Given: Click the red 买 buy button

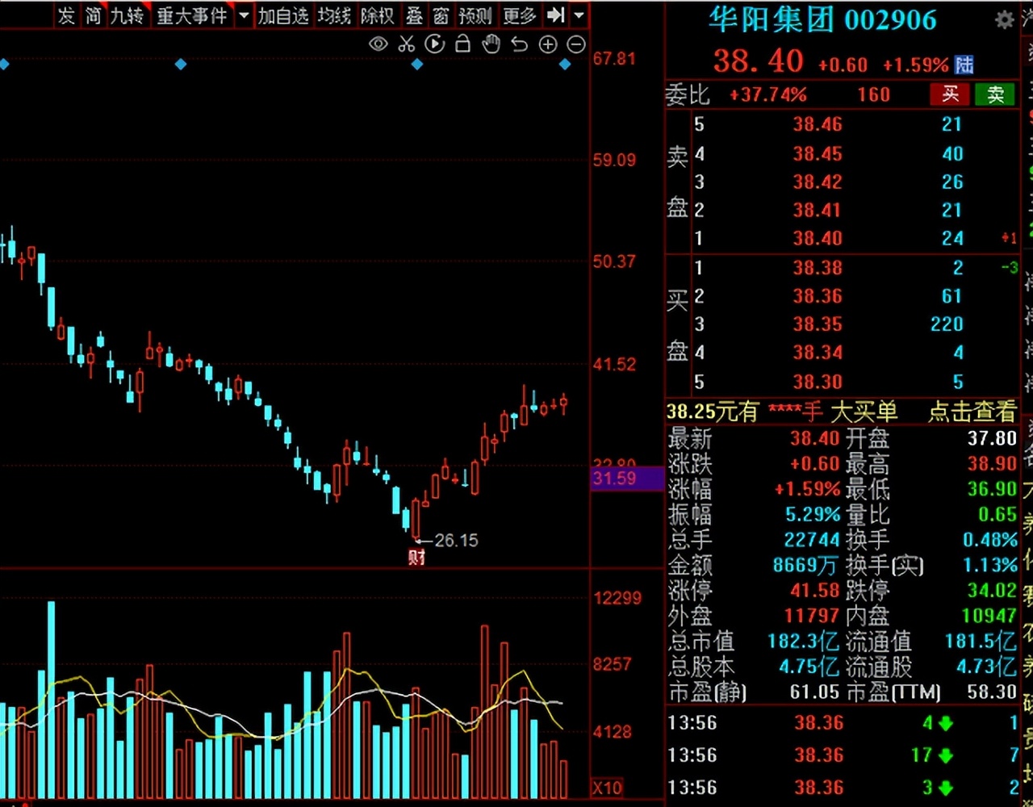Looking at the screenshot, I should point(951,94).
